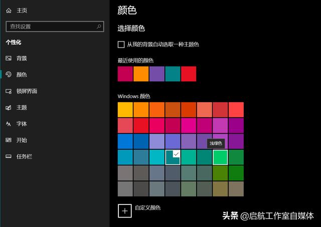Pick the crimson rose swatch in recent colors
Image resolution: width=321 pixels, height=227 pixels.
[125, 74]
